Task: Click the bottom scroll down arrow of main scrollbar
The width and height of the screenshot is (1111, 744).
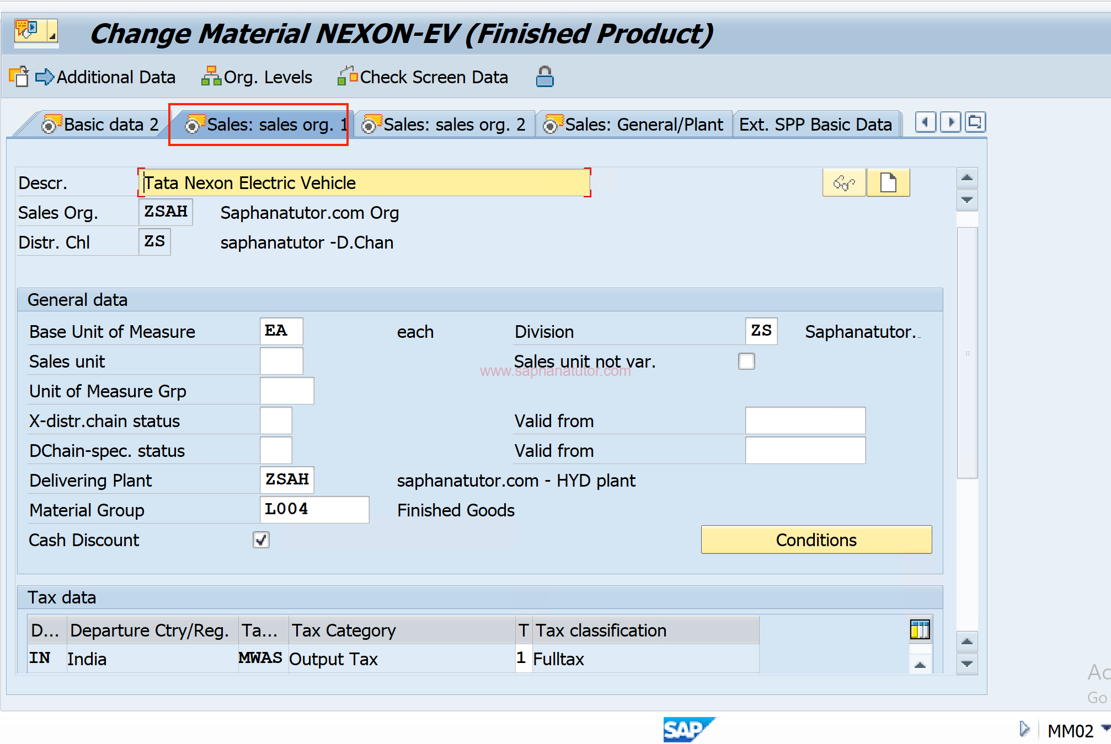Action: pos(967,664)
